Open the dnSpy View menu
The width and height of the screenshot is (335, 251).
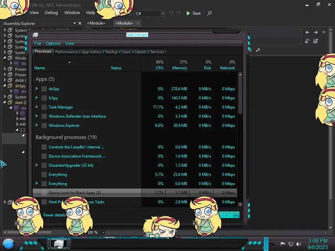[x=34, y=13]
